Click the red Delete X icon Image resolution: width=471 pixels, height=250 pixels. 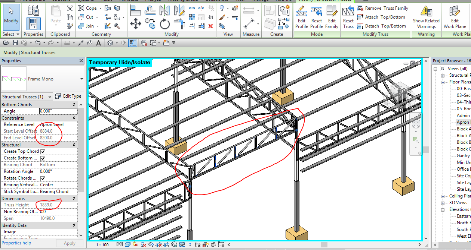[211, 26]
